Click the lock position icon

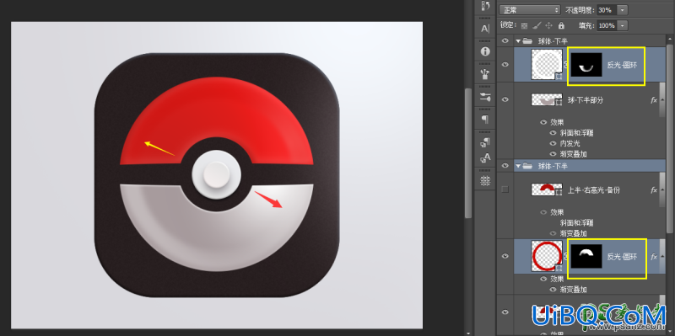click(x=549, y=25)
